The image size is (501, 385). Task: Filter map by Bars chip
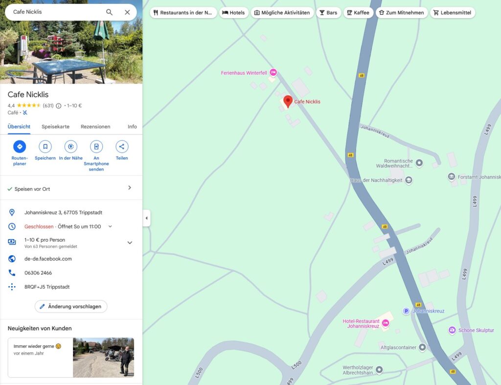tap(328, 13)
